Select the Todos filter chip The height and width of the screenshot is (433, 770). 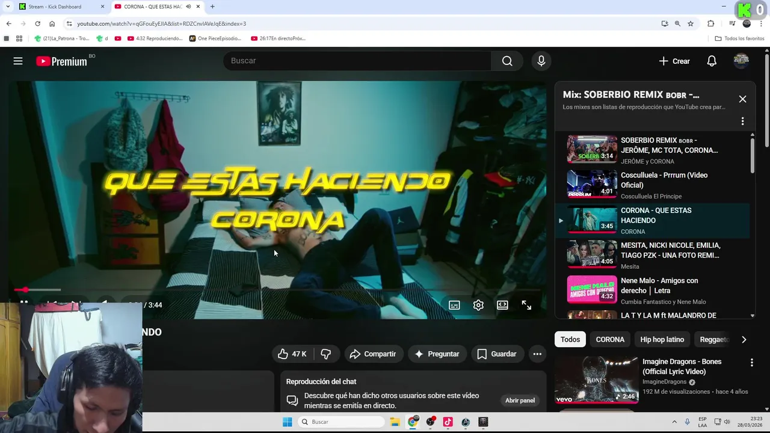570,340
